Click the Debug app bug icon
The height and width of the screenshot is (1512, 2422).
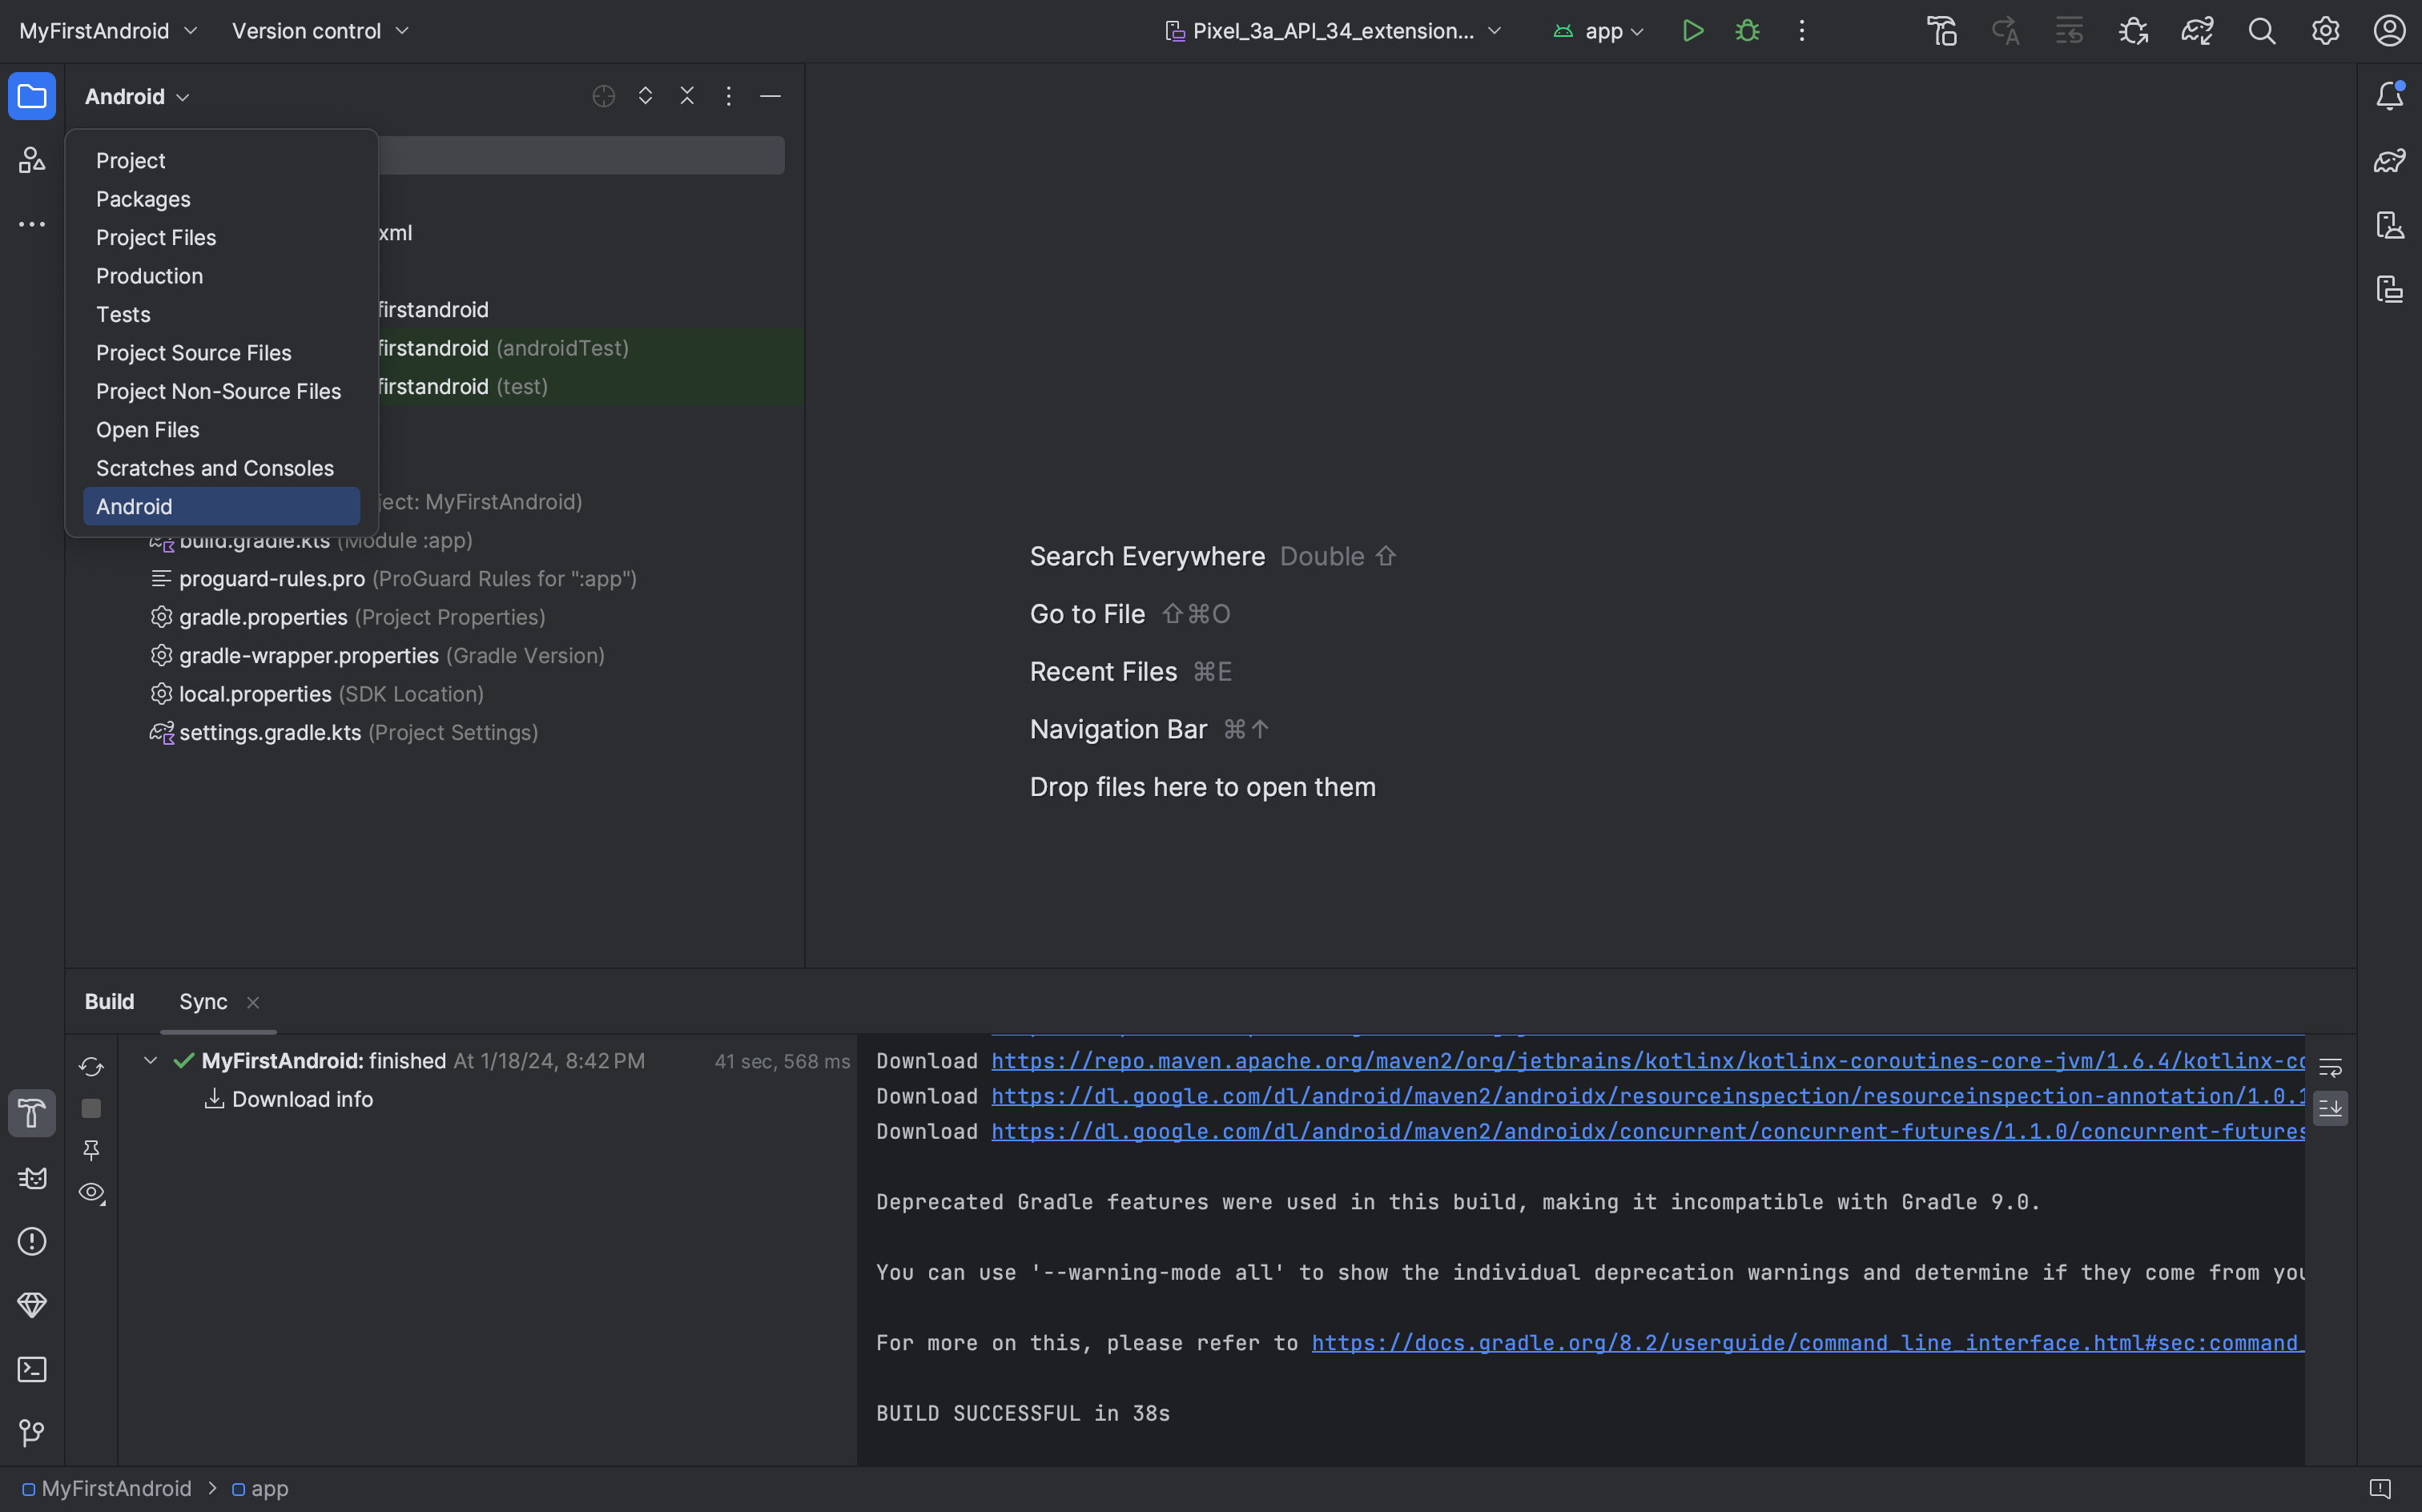pyautogui.click(x=1747, y=31)
